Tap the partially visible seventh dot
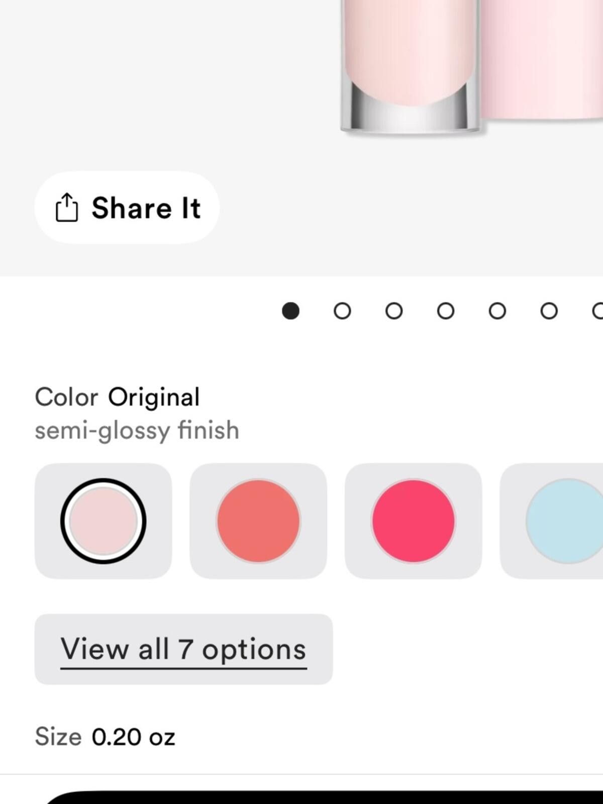This screenshot has height=804, width=603. pos(597,311)
